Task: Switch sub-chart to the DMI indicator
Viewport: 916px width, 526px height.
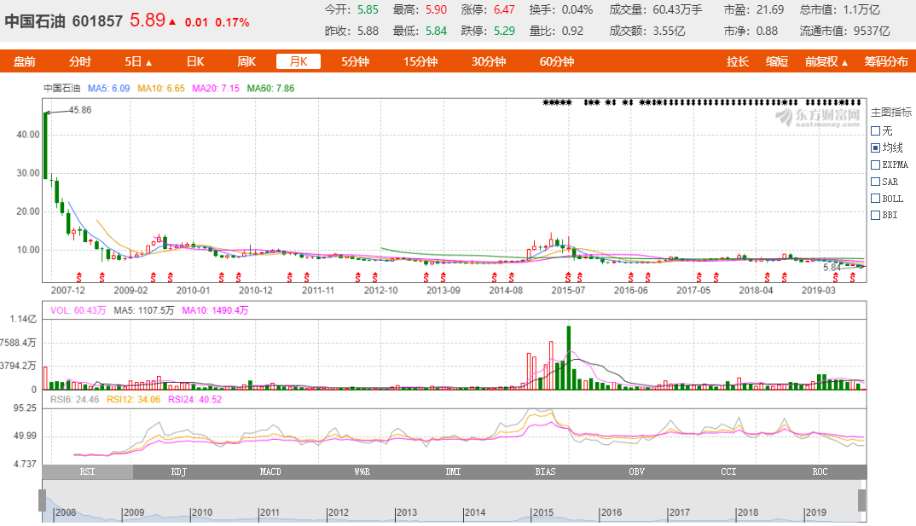Action: 454,471
